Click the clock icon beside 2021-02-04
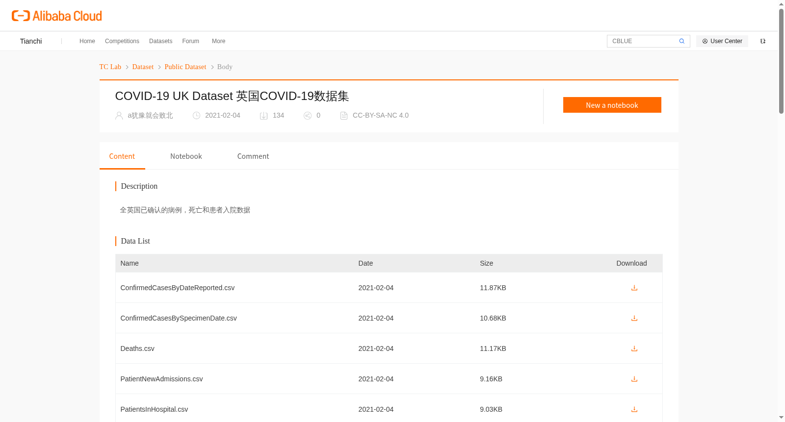 coord(196,116)
